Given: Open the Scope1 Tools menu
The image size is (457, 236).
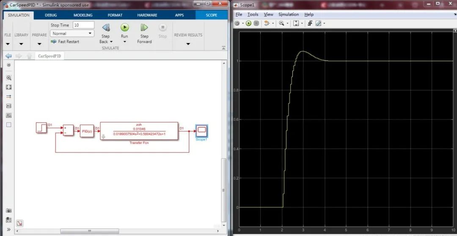Looking at the screenshot, I should tap(253, 14).
